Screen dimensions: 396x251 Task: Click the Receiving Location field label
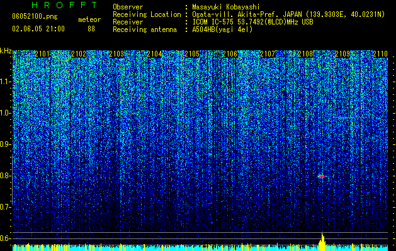click(147, 14)
